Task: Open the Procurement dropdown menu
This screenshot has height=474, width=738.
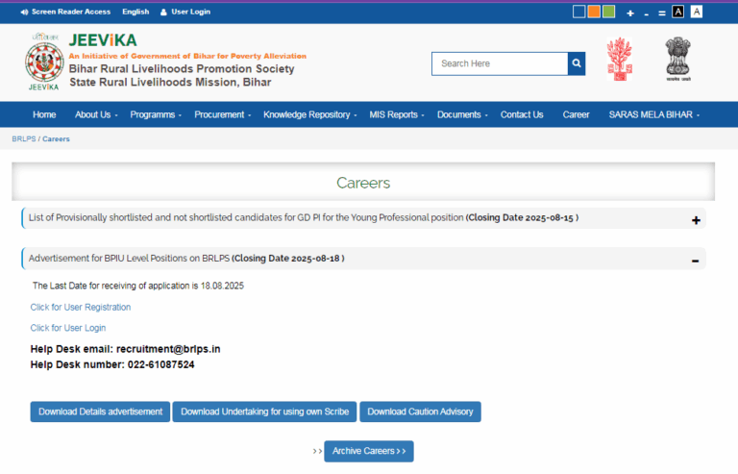Action: [x=222, y=114]
